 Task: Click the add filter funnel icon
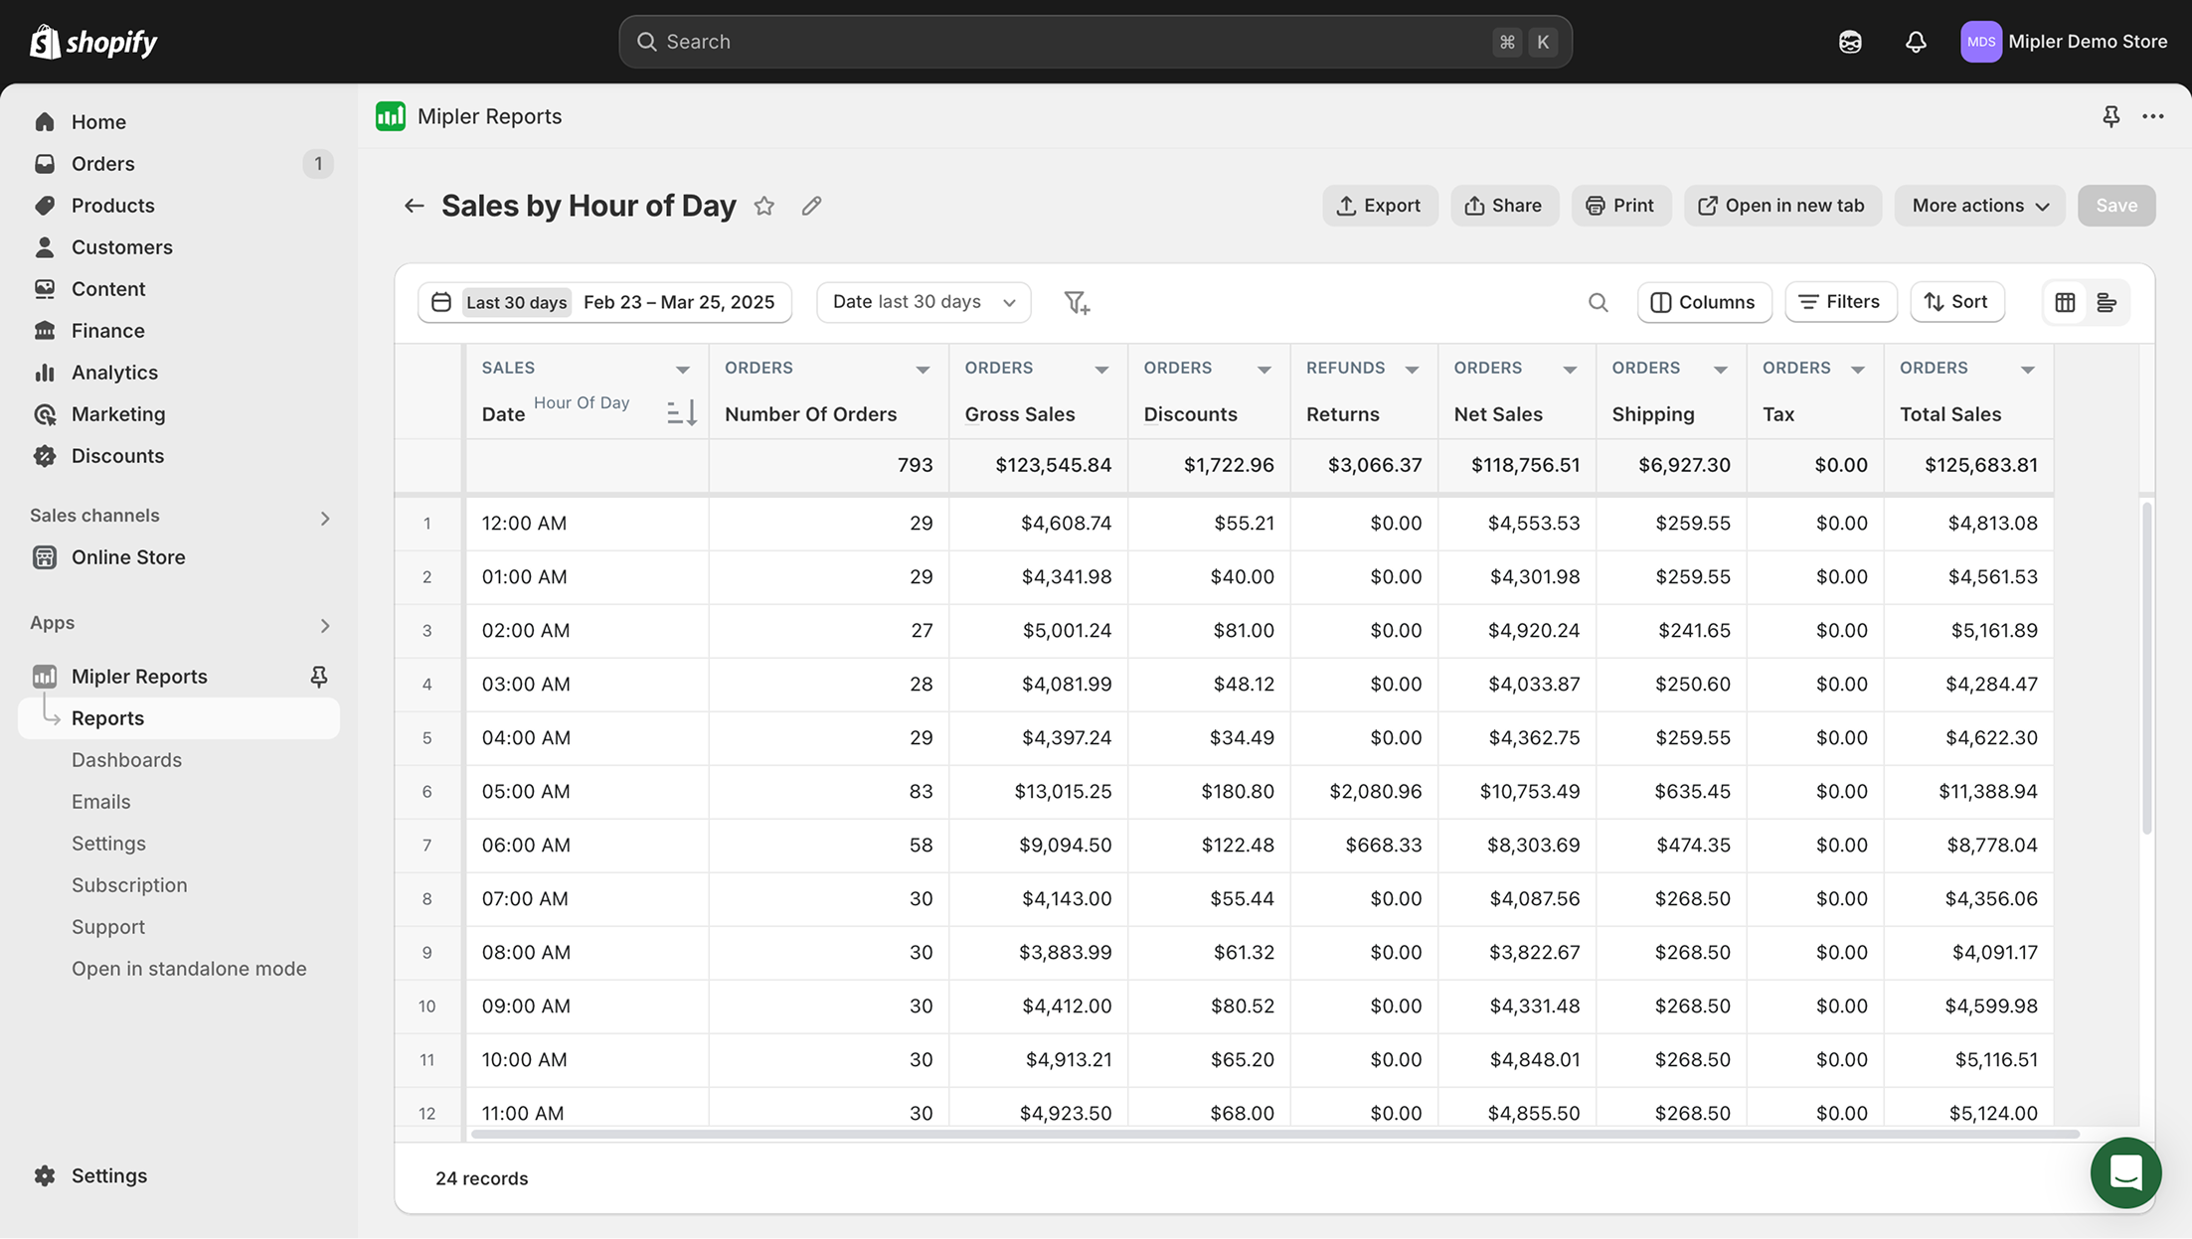pyautogui.click(x=1077, y=302)
